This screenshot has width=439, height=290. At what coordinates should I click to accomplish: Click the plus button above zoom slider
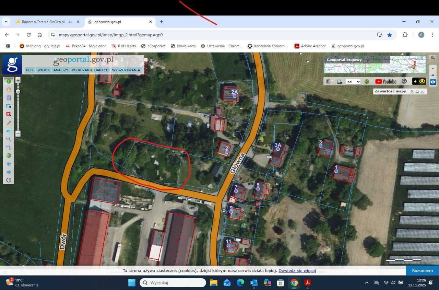18,80
